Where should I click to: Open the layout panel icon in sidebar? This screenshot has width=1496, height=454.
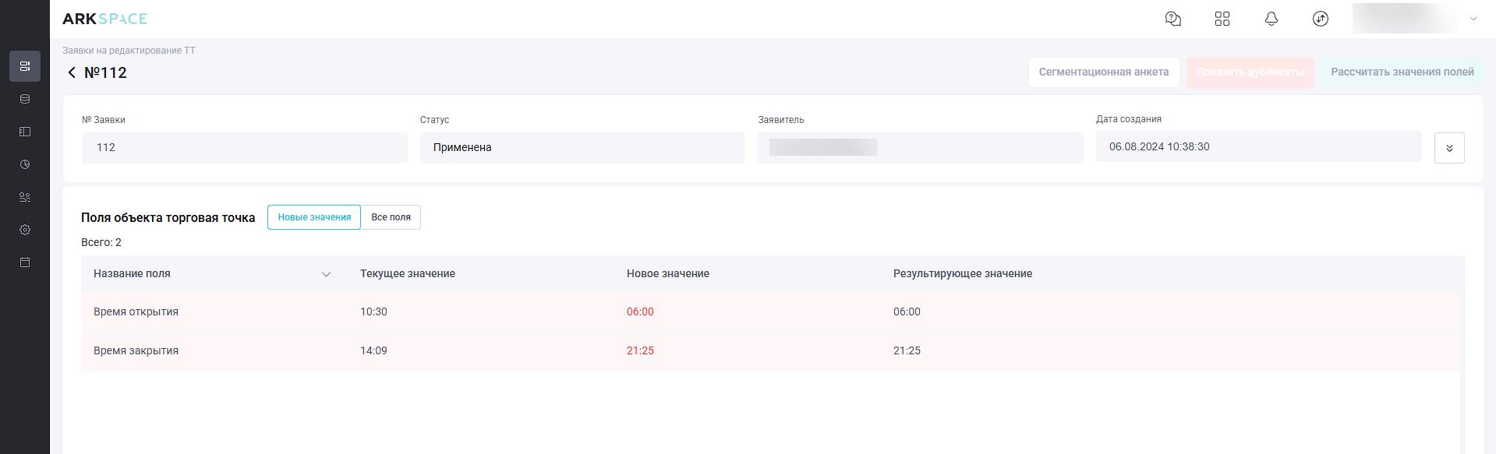[25, 132]
